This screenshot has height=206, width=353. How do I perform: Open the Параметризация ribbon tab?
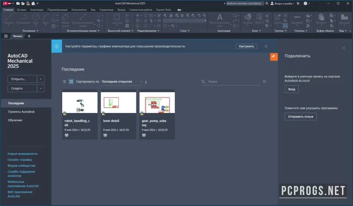[57, 10]
